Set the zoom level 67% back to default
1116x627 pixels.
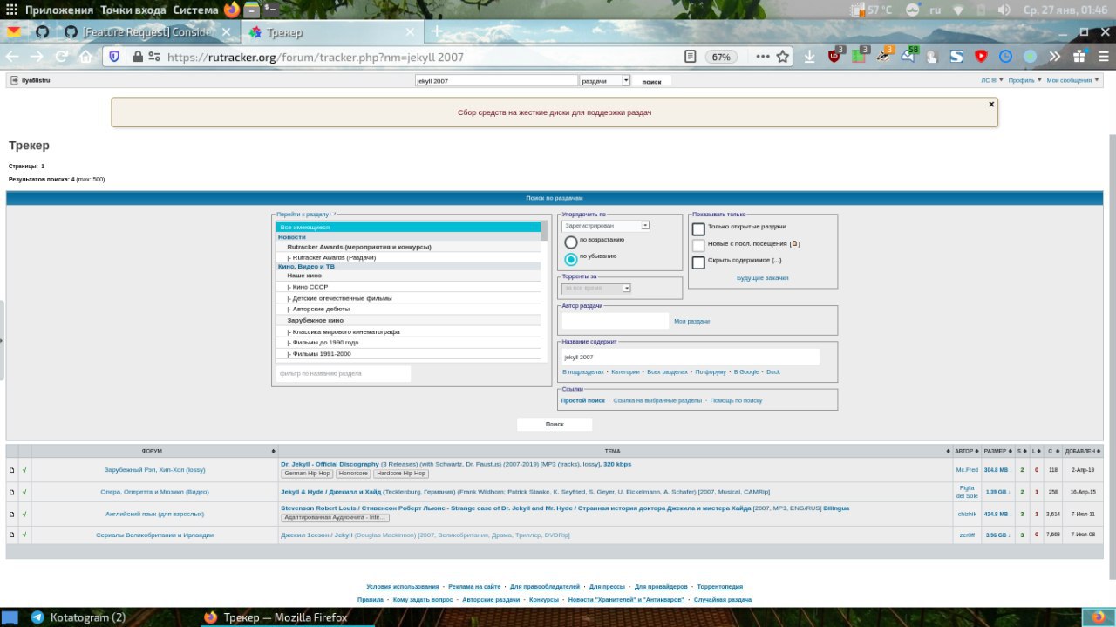coord(720,57)
